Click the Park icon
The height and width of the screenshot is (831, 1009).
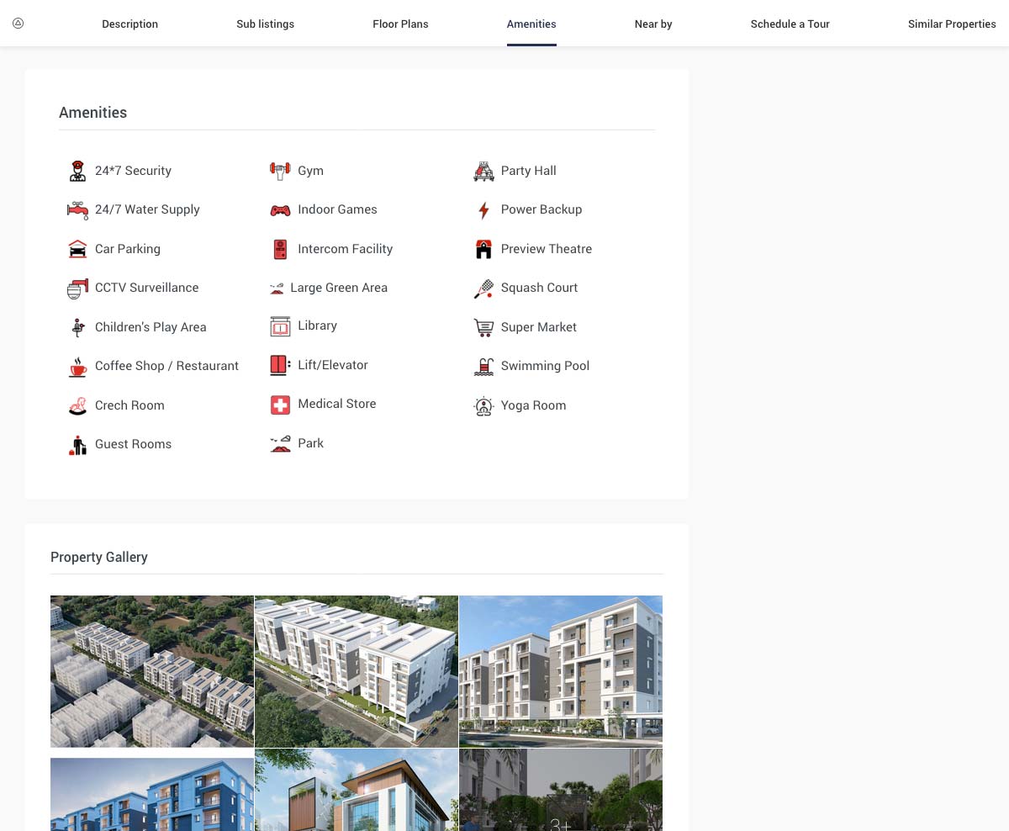coord(280,443)
